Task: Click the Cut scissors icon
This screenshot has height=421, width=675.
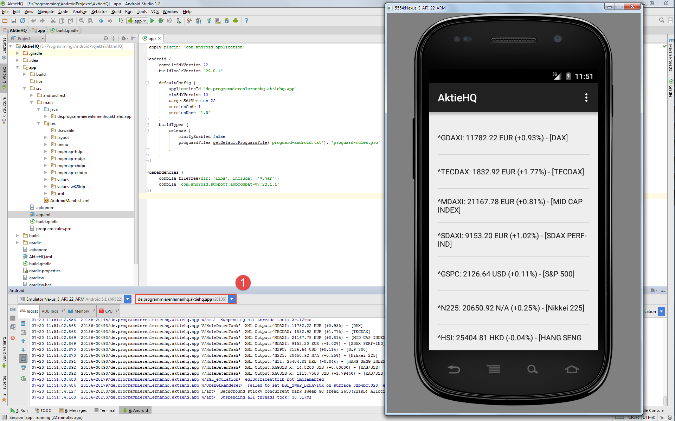Action: 53,21
